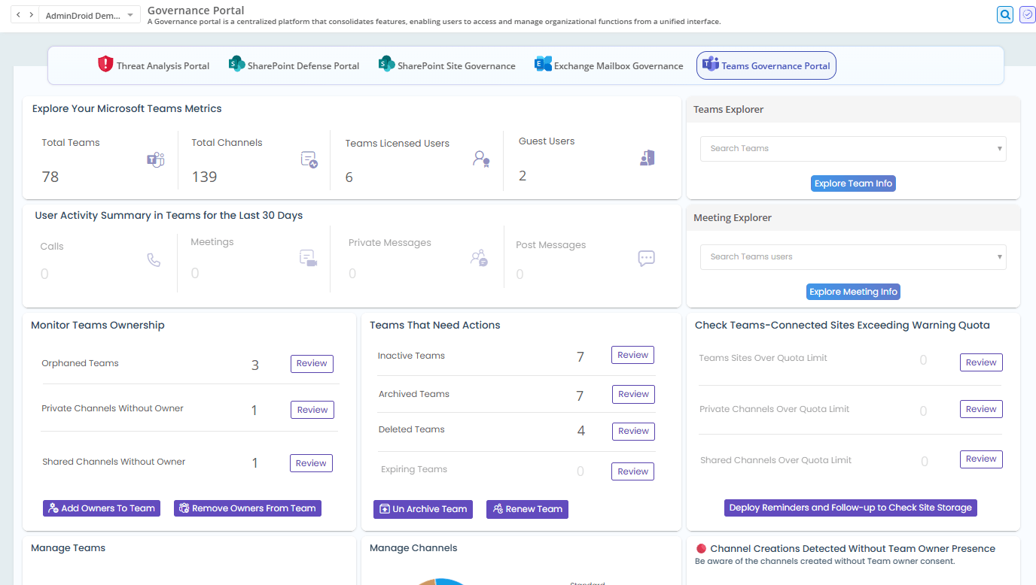The height and width of the screenshot is (585, 1036).
Task: Click Add Owners To Team button
Action: coord(102,508)
